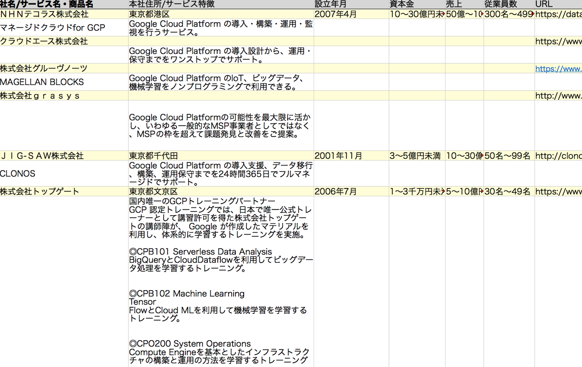The image size is (582, 367).
Task: Click the 株式会社ｇｒａｓｙｓ cell
Action: click(x=64, y=96)
